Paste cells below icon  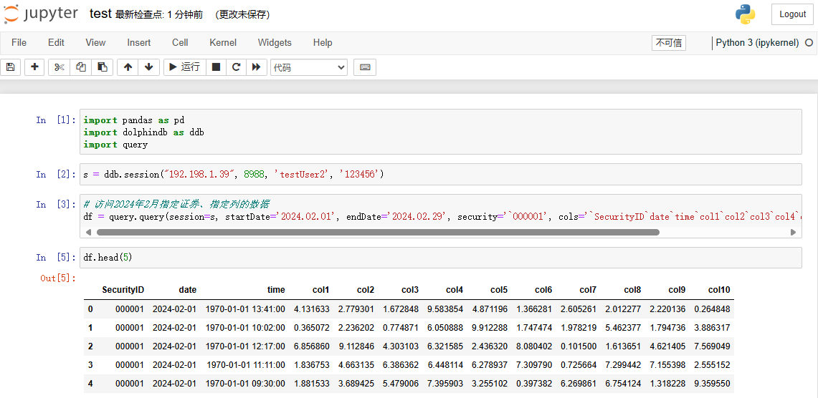(x=103, y=67)
